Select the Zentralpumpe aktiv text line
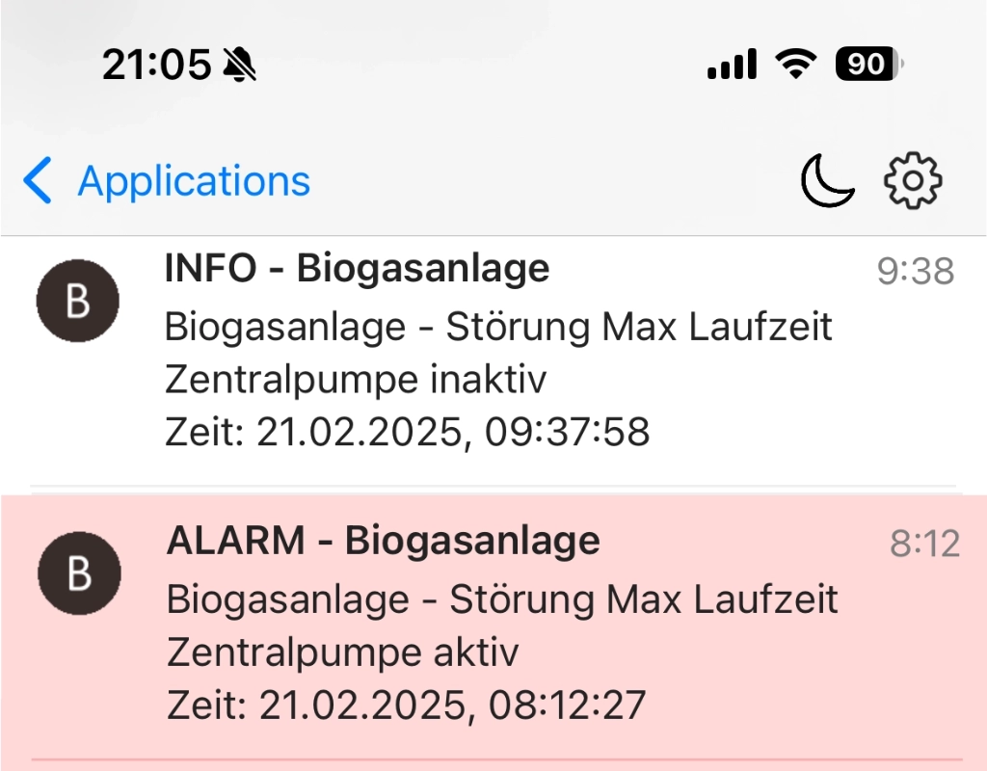 pyautogui.click(x=343, y=652)
